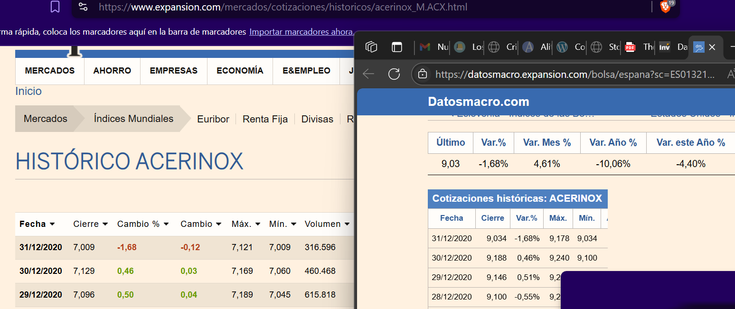The height and width of the screenshot is (309, 735).
Task: Click the bookmark icon in Brave address bar
Action: click(55, 7)
